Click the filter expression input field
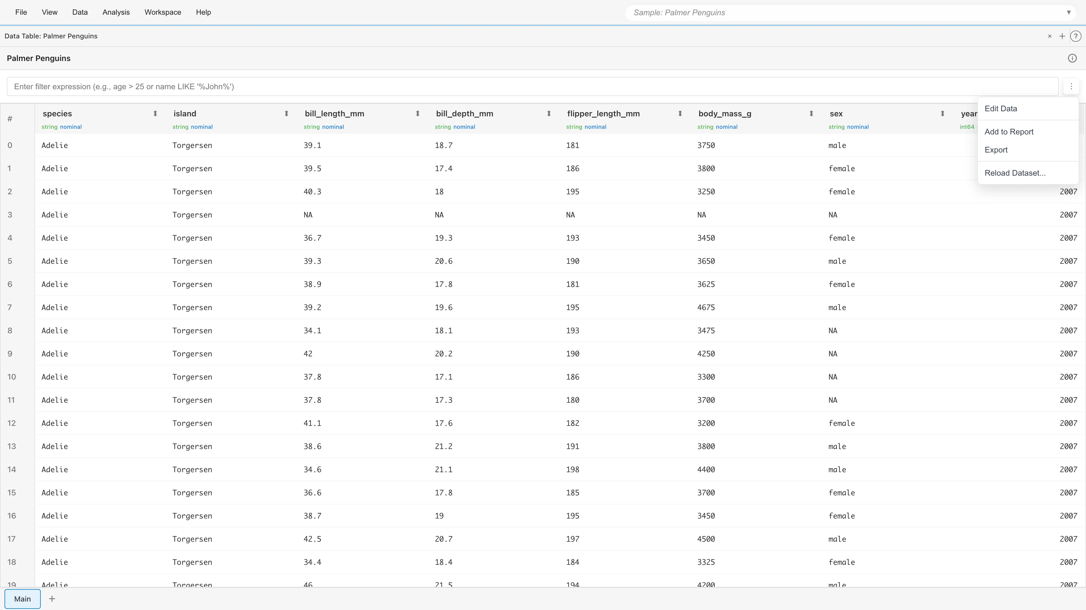 pyautogui.click(x=532, y=87)
